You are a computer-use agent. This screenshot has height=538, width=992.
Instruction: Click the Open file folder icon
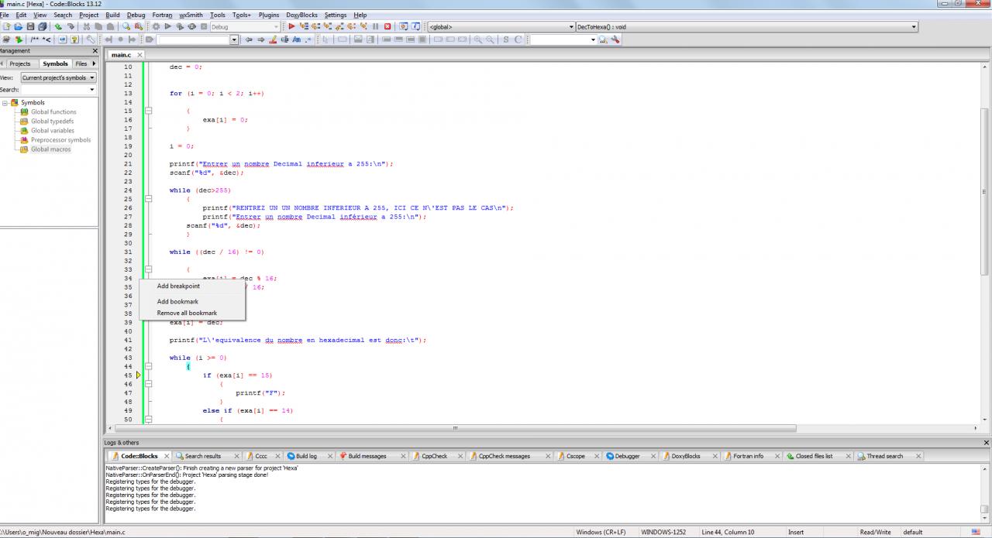pyautogui.click(x=19, y=26)
